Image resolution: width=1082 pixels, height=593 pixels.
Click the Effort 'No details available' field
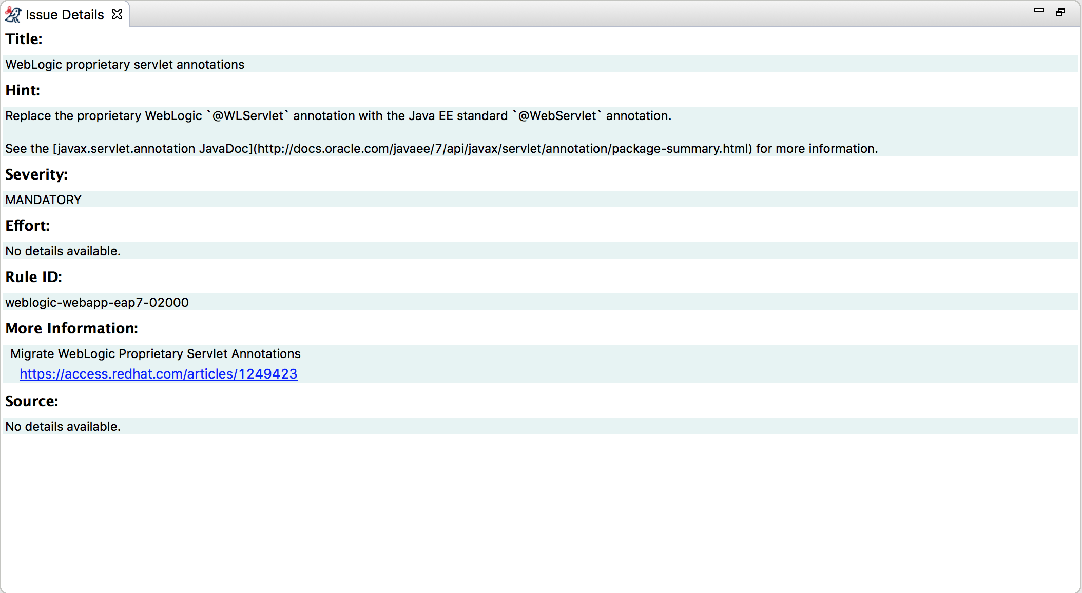(x=63, y=251)
